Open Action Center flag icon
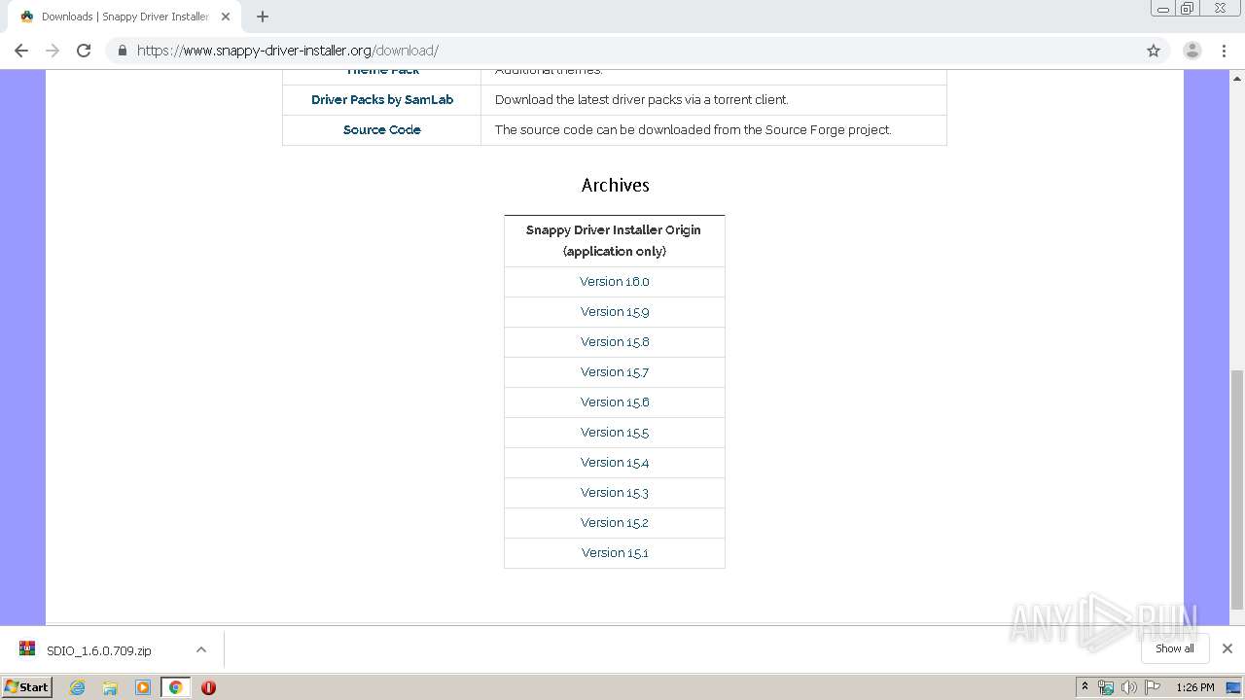1245x700 pixels. click(x=1153, y=687)
